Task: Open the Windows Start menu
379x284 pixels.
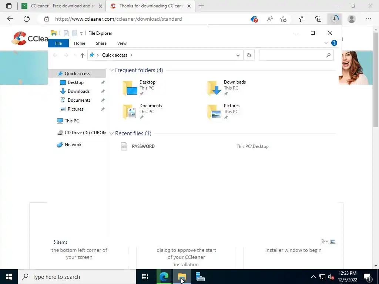Action: (9, 277)
